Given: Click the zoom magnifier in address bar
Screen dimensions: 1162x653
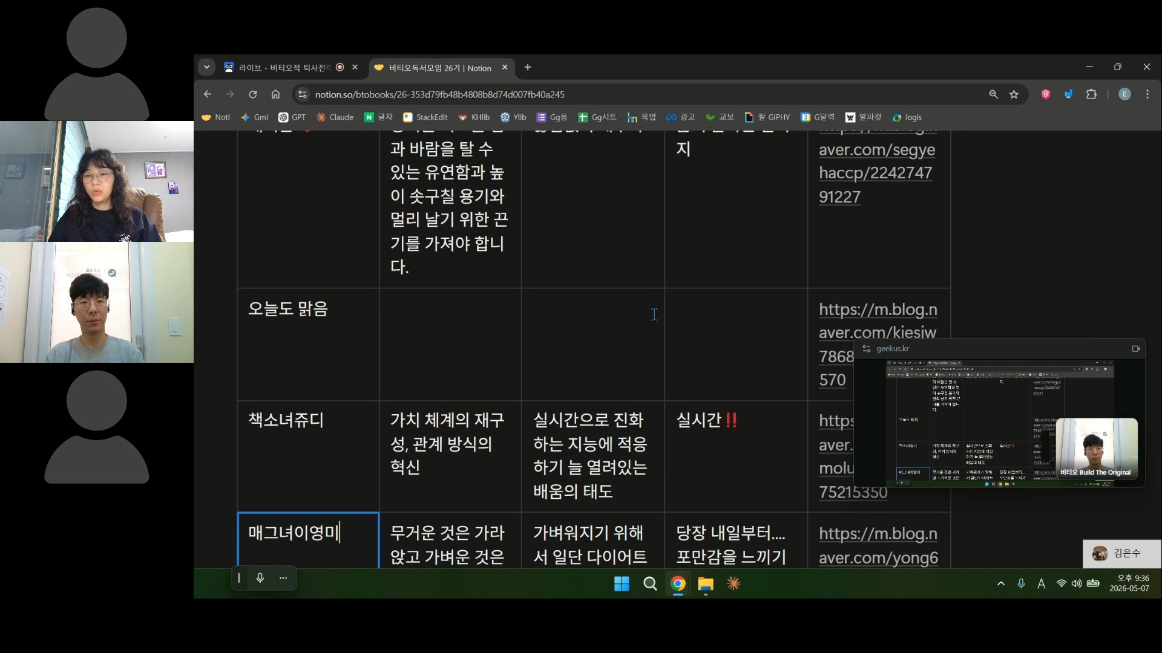Looking at the screenshot, I should pos(993,94).
